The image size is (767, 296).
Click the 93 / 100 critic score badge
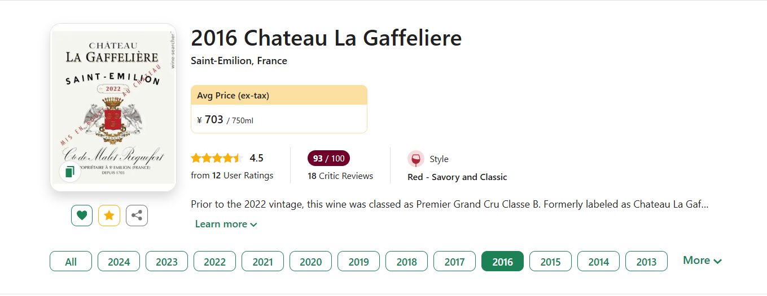[x=328, y=159]
